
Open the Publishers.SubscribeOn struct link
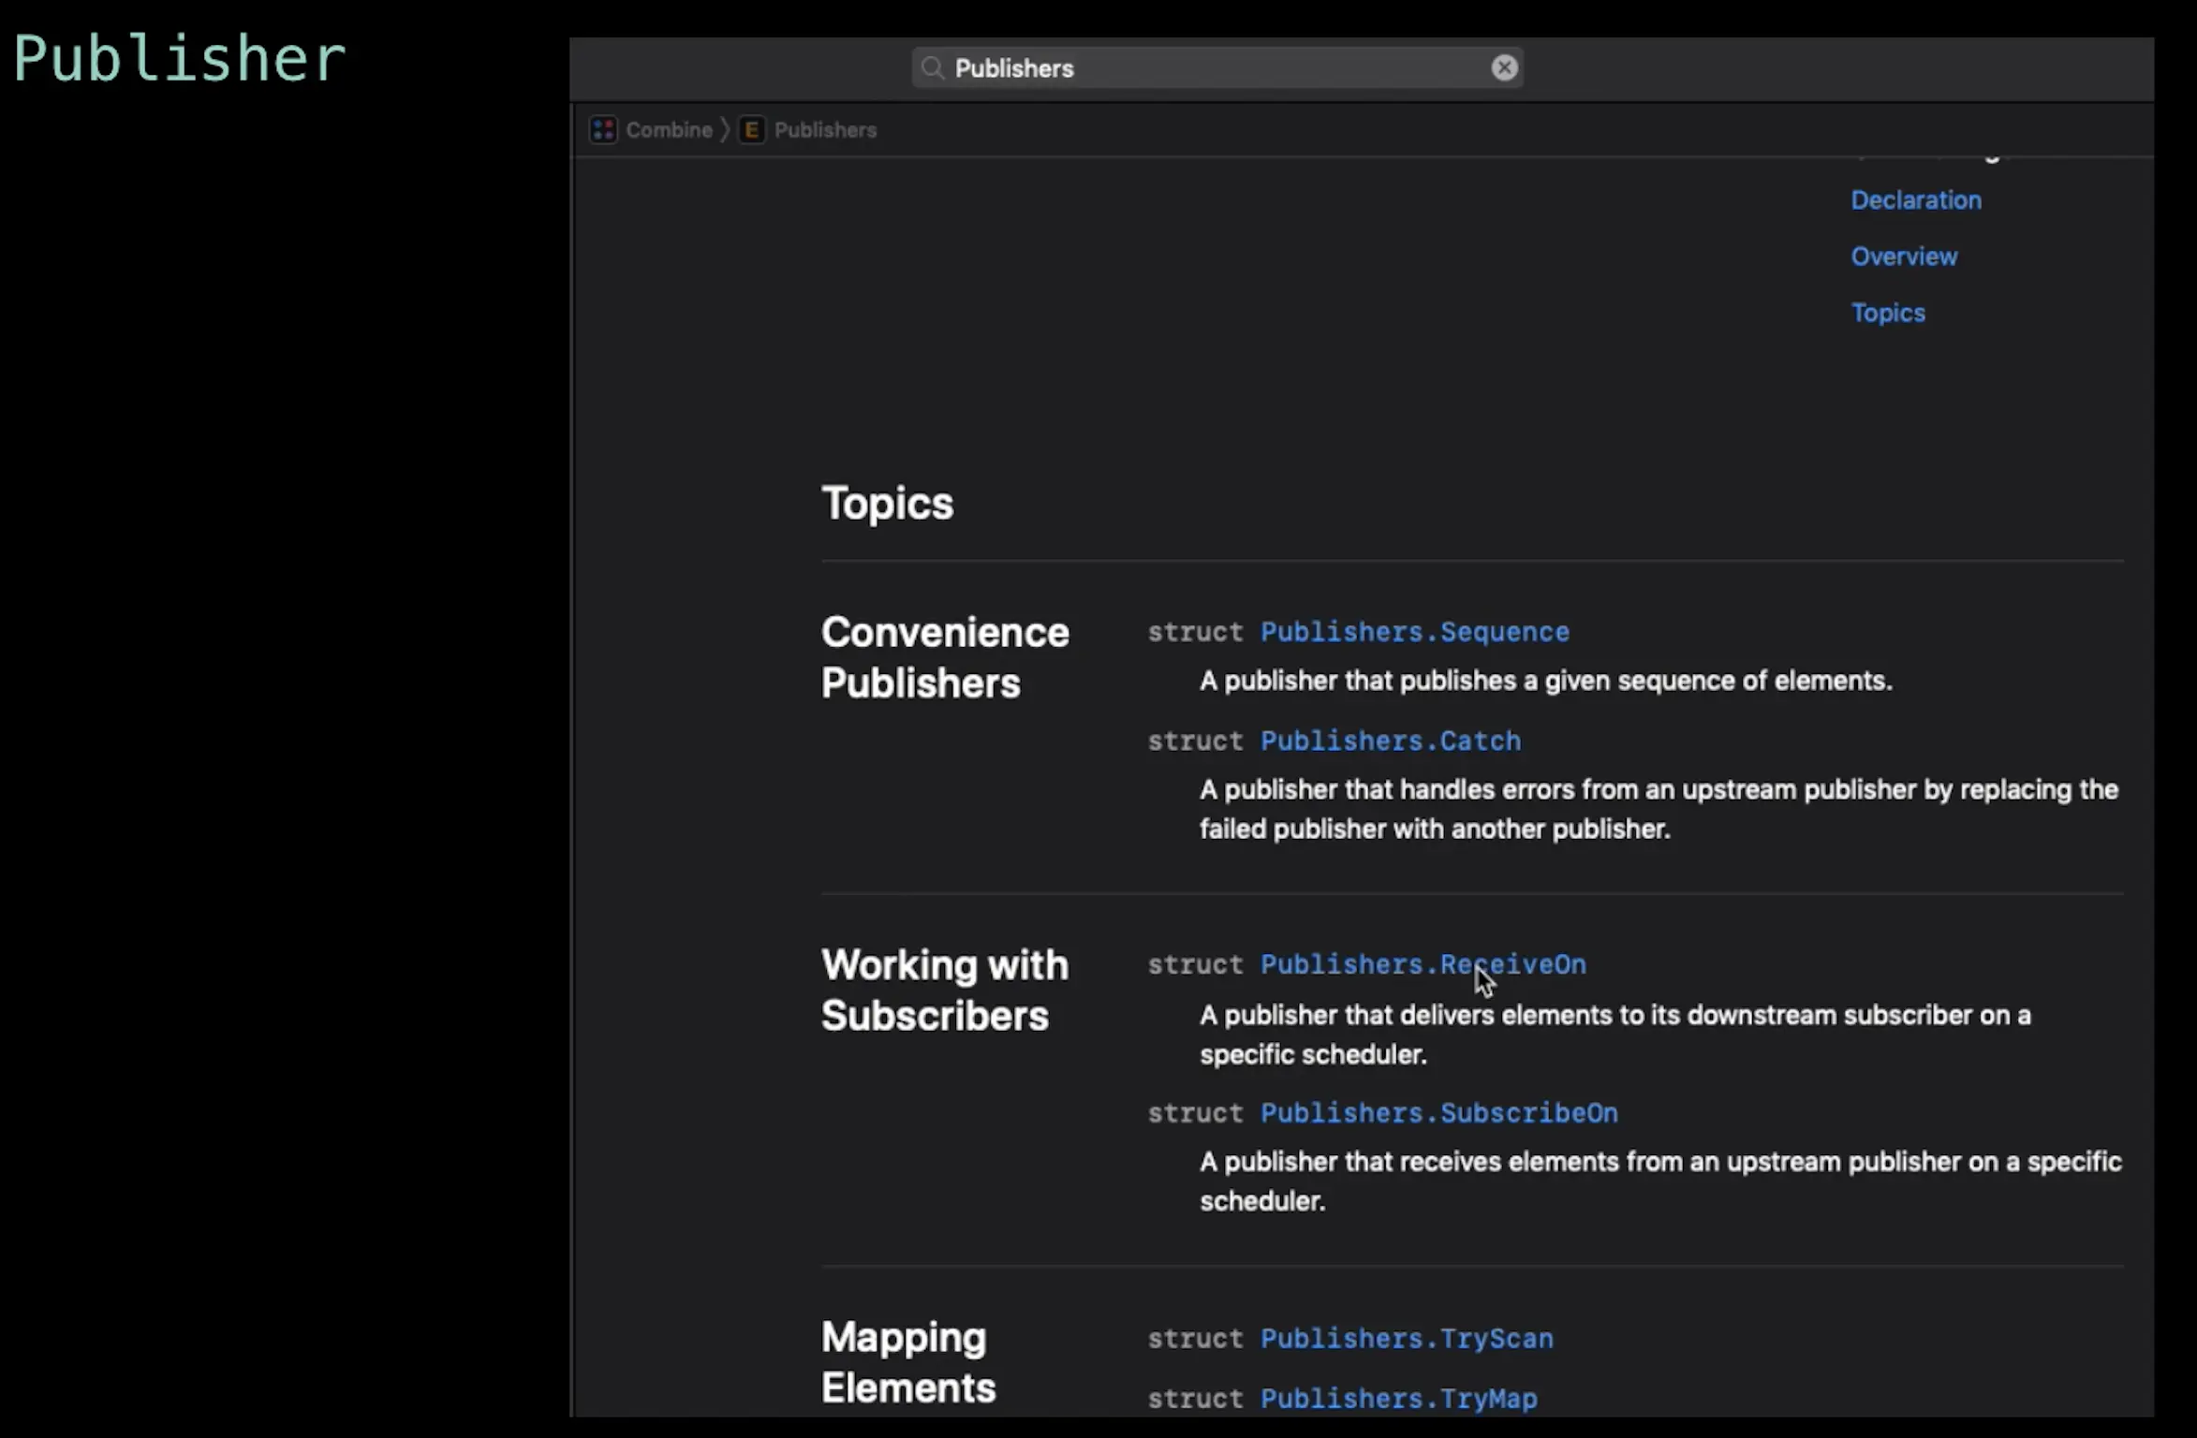1438,1113
